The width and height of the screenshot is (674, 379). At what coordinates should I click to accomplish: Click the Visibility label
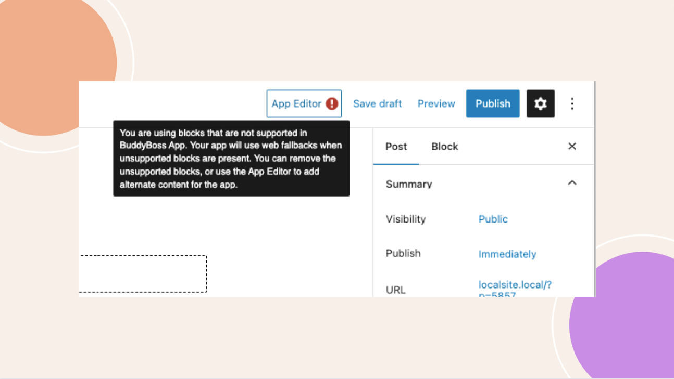pyautogui.click(x=406, y=219)
